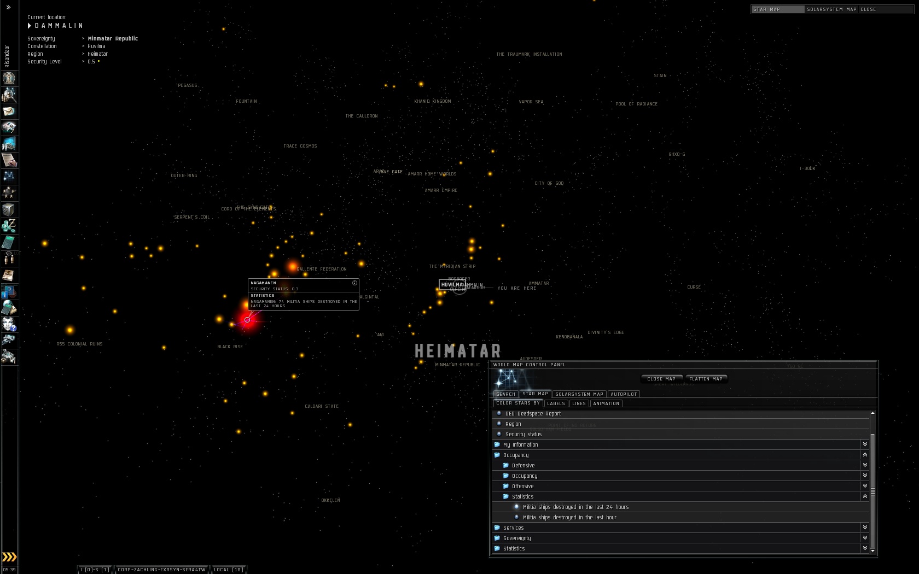The image size is (919, 574).
Task: Open the Star Map tab in control panel
Action: [535, 394]
